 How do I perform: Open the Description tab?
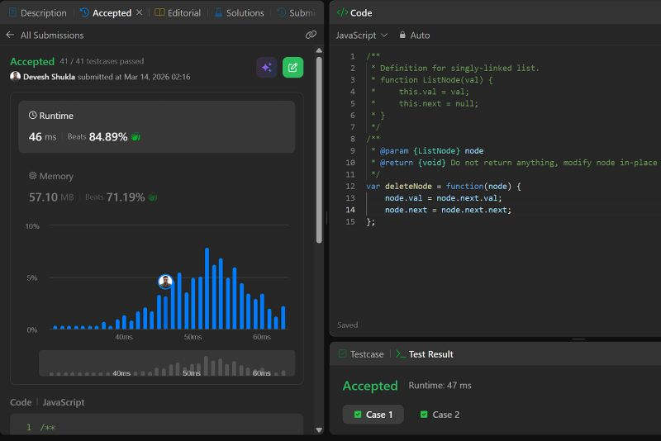(37, 13)
